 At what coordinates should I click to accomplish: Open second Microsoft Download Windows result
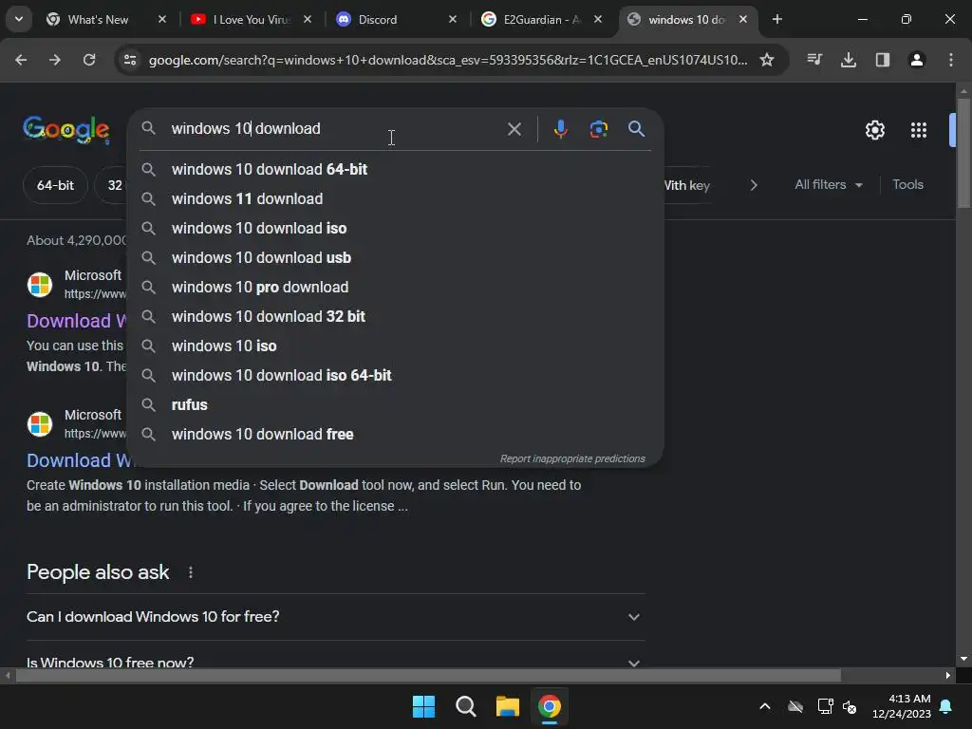(79, 460)
